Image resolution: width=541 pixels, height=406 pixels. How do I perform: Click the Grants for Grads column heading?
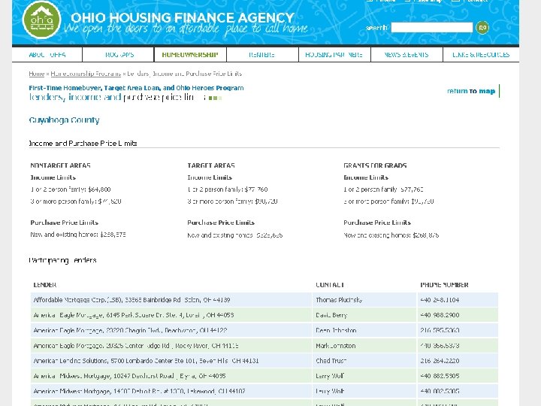coord(375,165)
